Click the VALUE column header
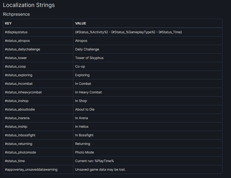 point(80,23)
